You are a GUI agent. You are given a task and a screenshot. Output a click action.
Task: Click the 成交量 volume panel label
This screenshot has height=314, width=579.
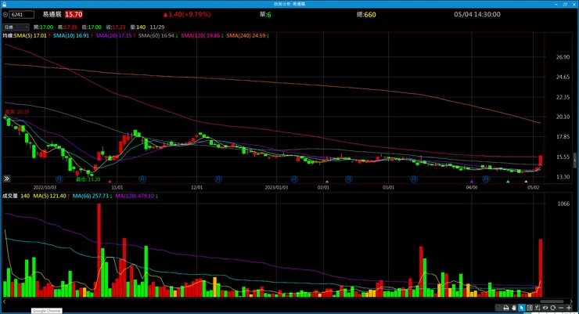[10, 196]
